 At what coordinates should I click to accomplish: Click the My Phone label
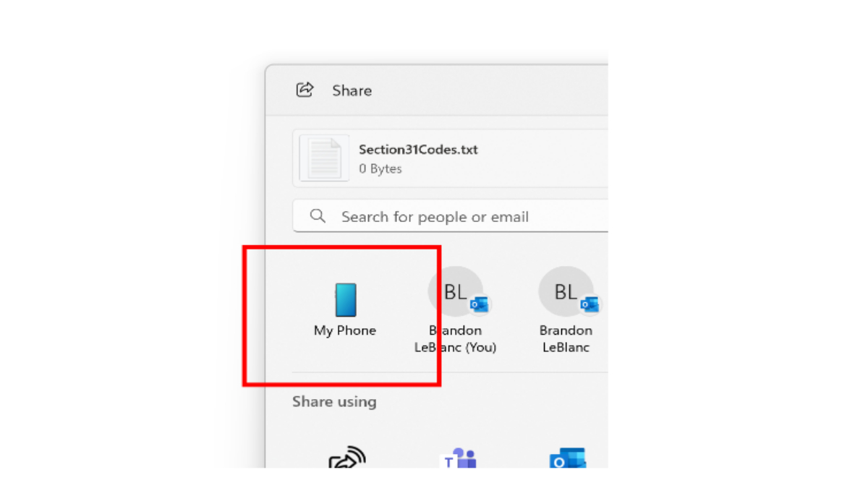(x=345, y=330)
